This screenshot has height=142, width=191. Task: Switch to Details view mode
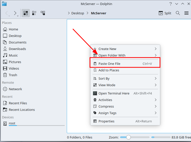pyautogui.click(x=43, y=13)
